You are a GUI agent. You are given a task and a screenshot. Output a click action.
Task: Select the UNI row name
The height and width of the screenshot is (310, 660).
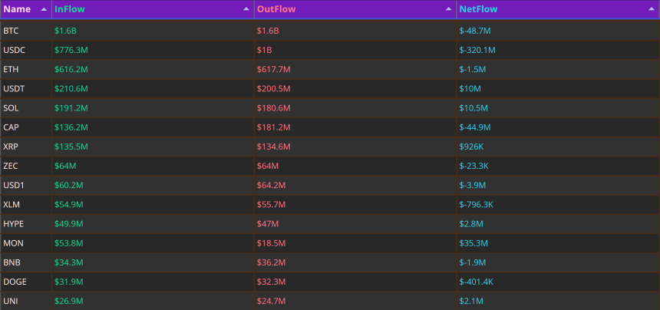tap(11, 301)
